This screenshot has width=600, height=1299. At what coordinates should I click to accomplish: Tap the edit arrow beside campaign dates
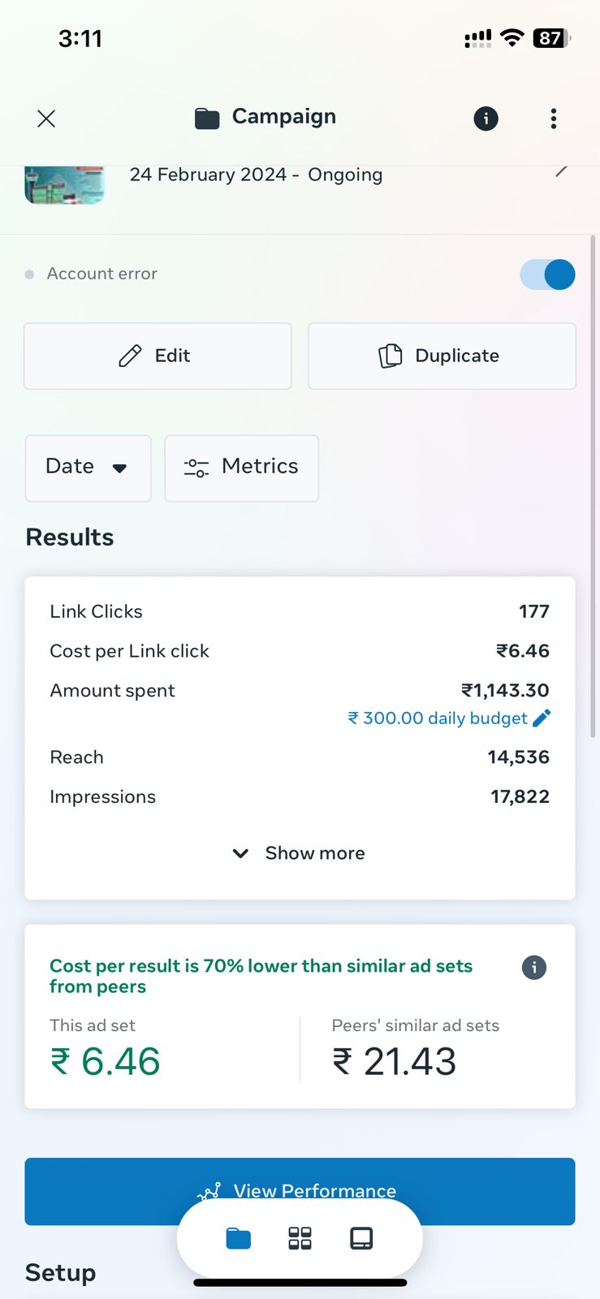(561, 171)
